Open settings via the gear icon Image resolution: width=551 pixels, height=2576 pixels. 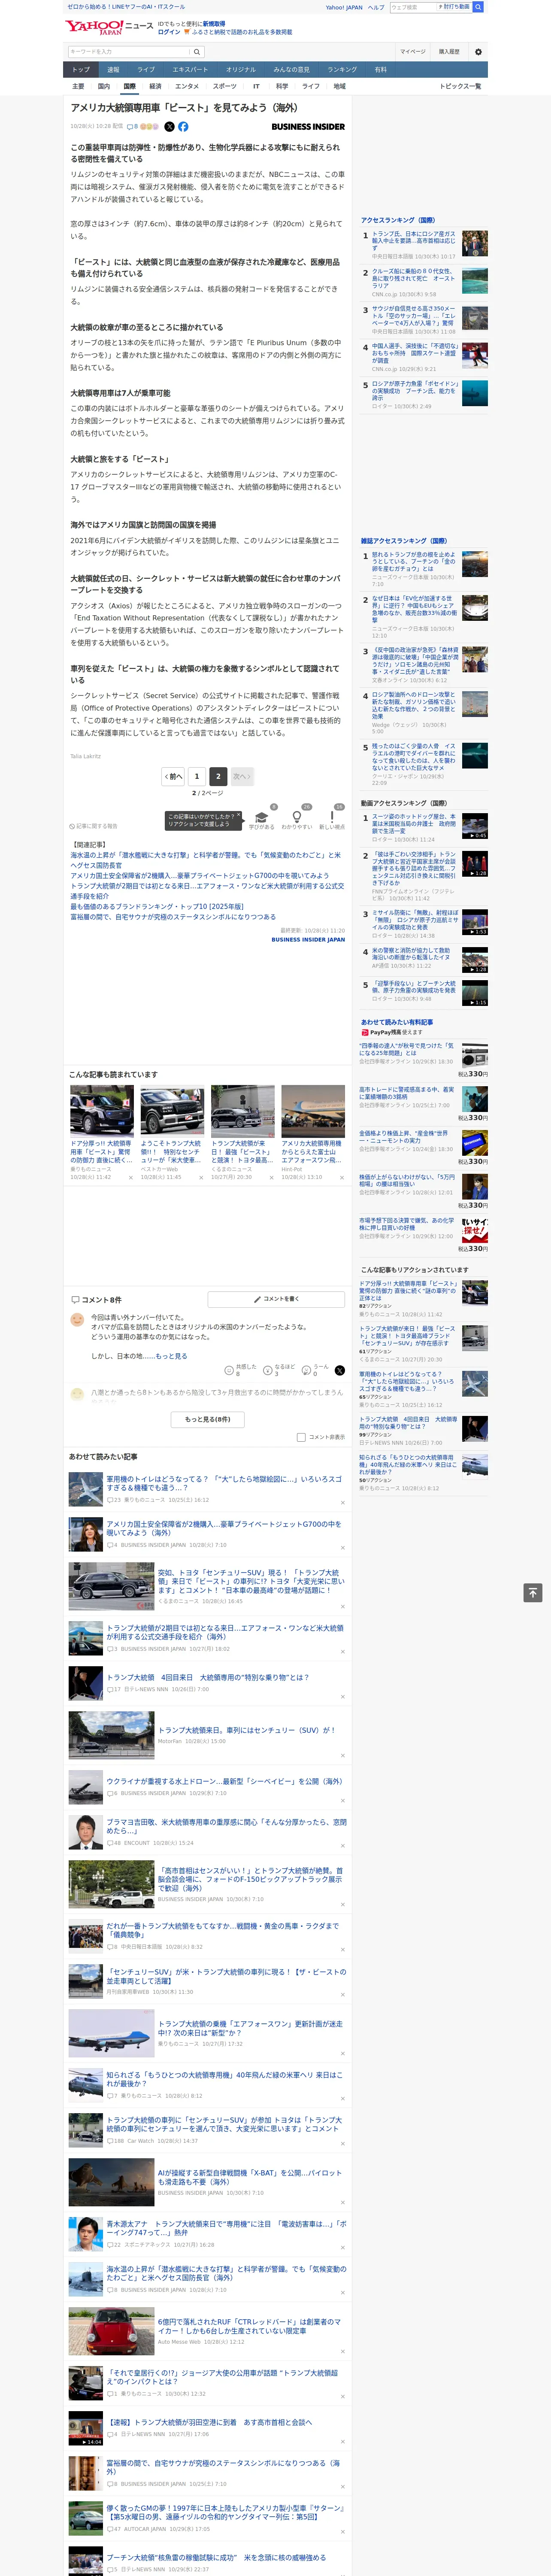[x=478, y=52]
